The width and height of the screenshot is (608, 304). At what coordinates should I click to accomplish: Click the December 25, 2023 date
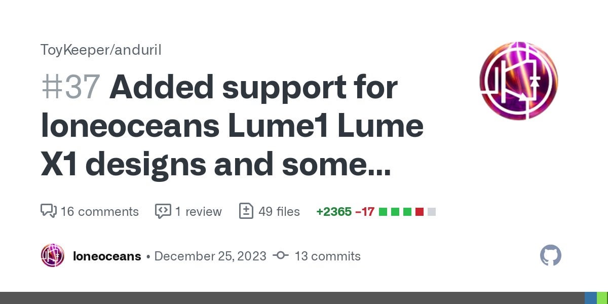[210, 256]
